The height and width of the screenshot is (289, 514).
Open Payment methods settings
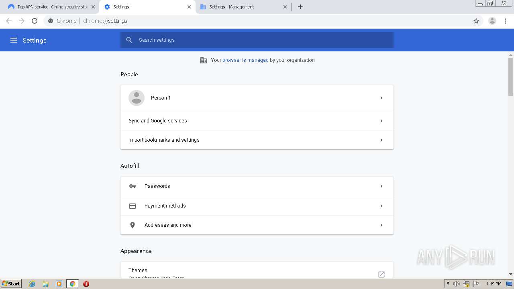click(x=257, y=206)
